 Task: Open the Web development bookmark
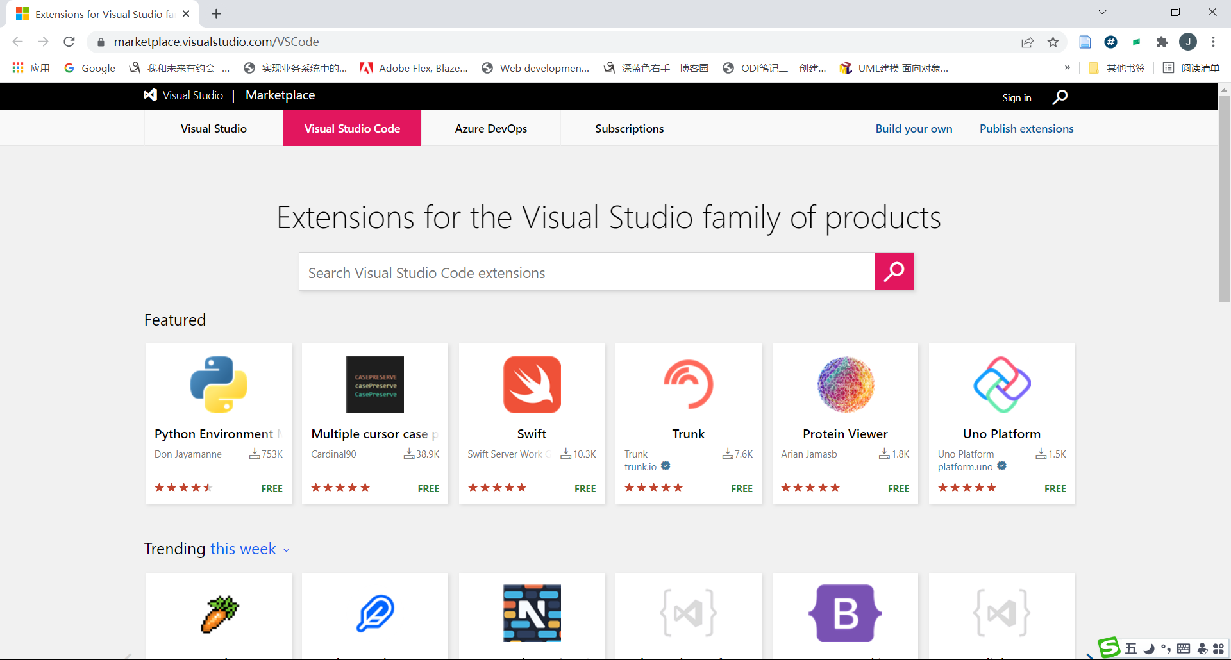coord(535,67)
